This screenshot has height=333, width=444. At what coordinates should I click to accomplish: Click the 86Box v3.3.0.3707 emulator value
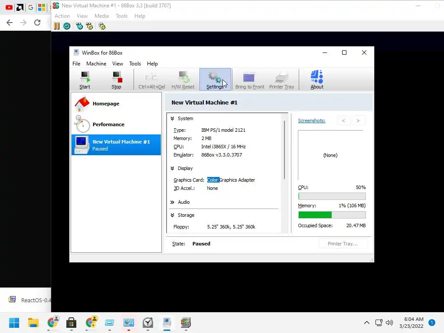click(x=222, y=155)
